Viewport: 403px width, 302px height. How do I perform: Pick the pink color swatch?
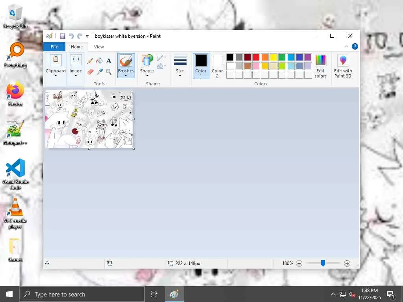click(x=256, y=66)
